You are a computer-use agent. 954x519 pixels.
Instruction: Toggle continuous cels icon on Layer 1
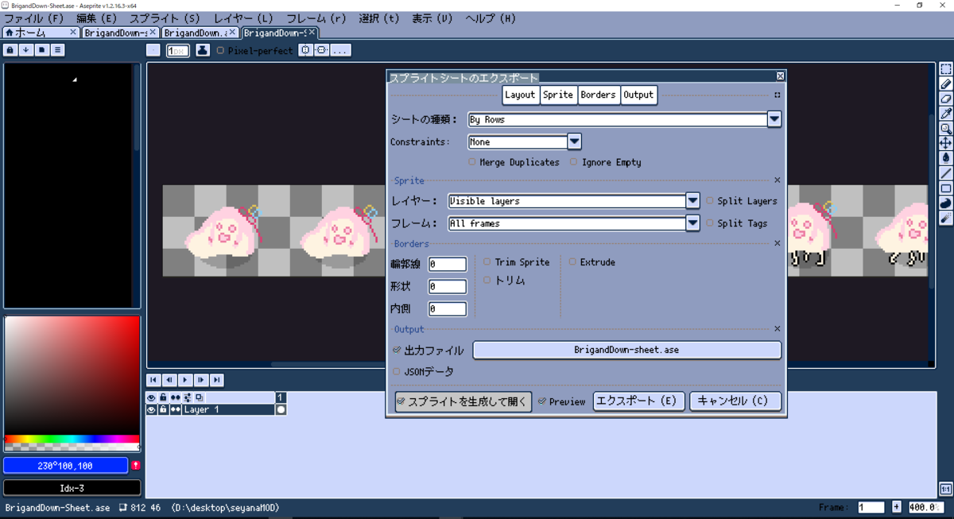[176, 410]
